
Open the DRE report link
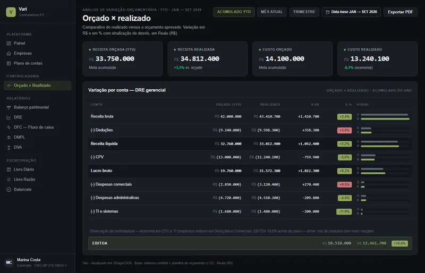coord(37,117)
